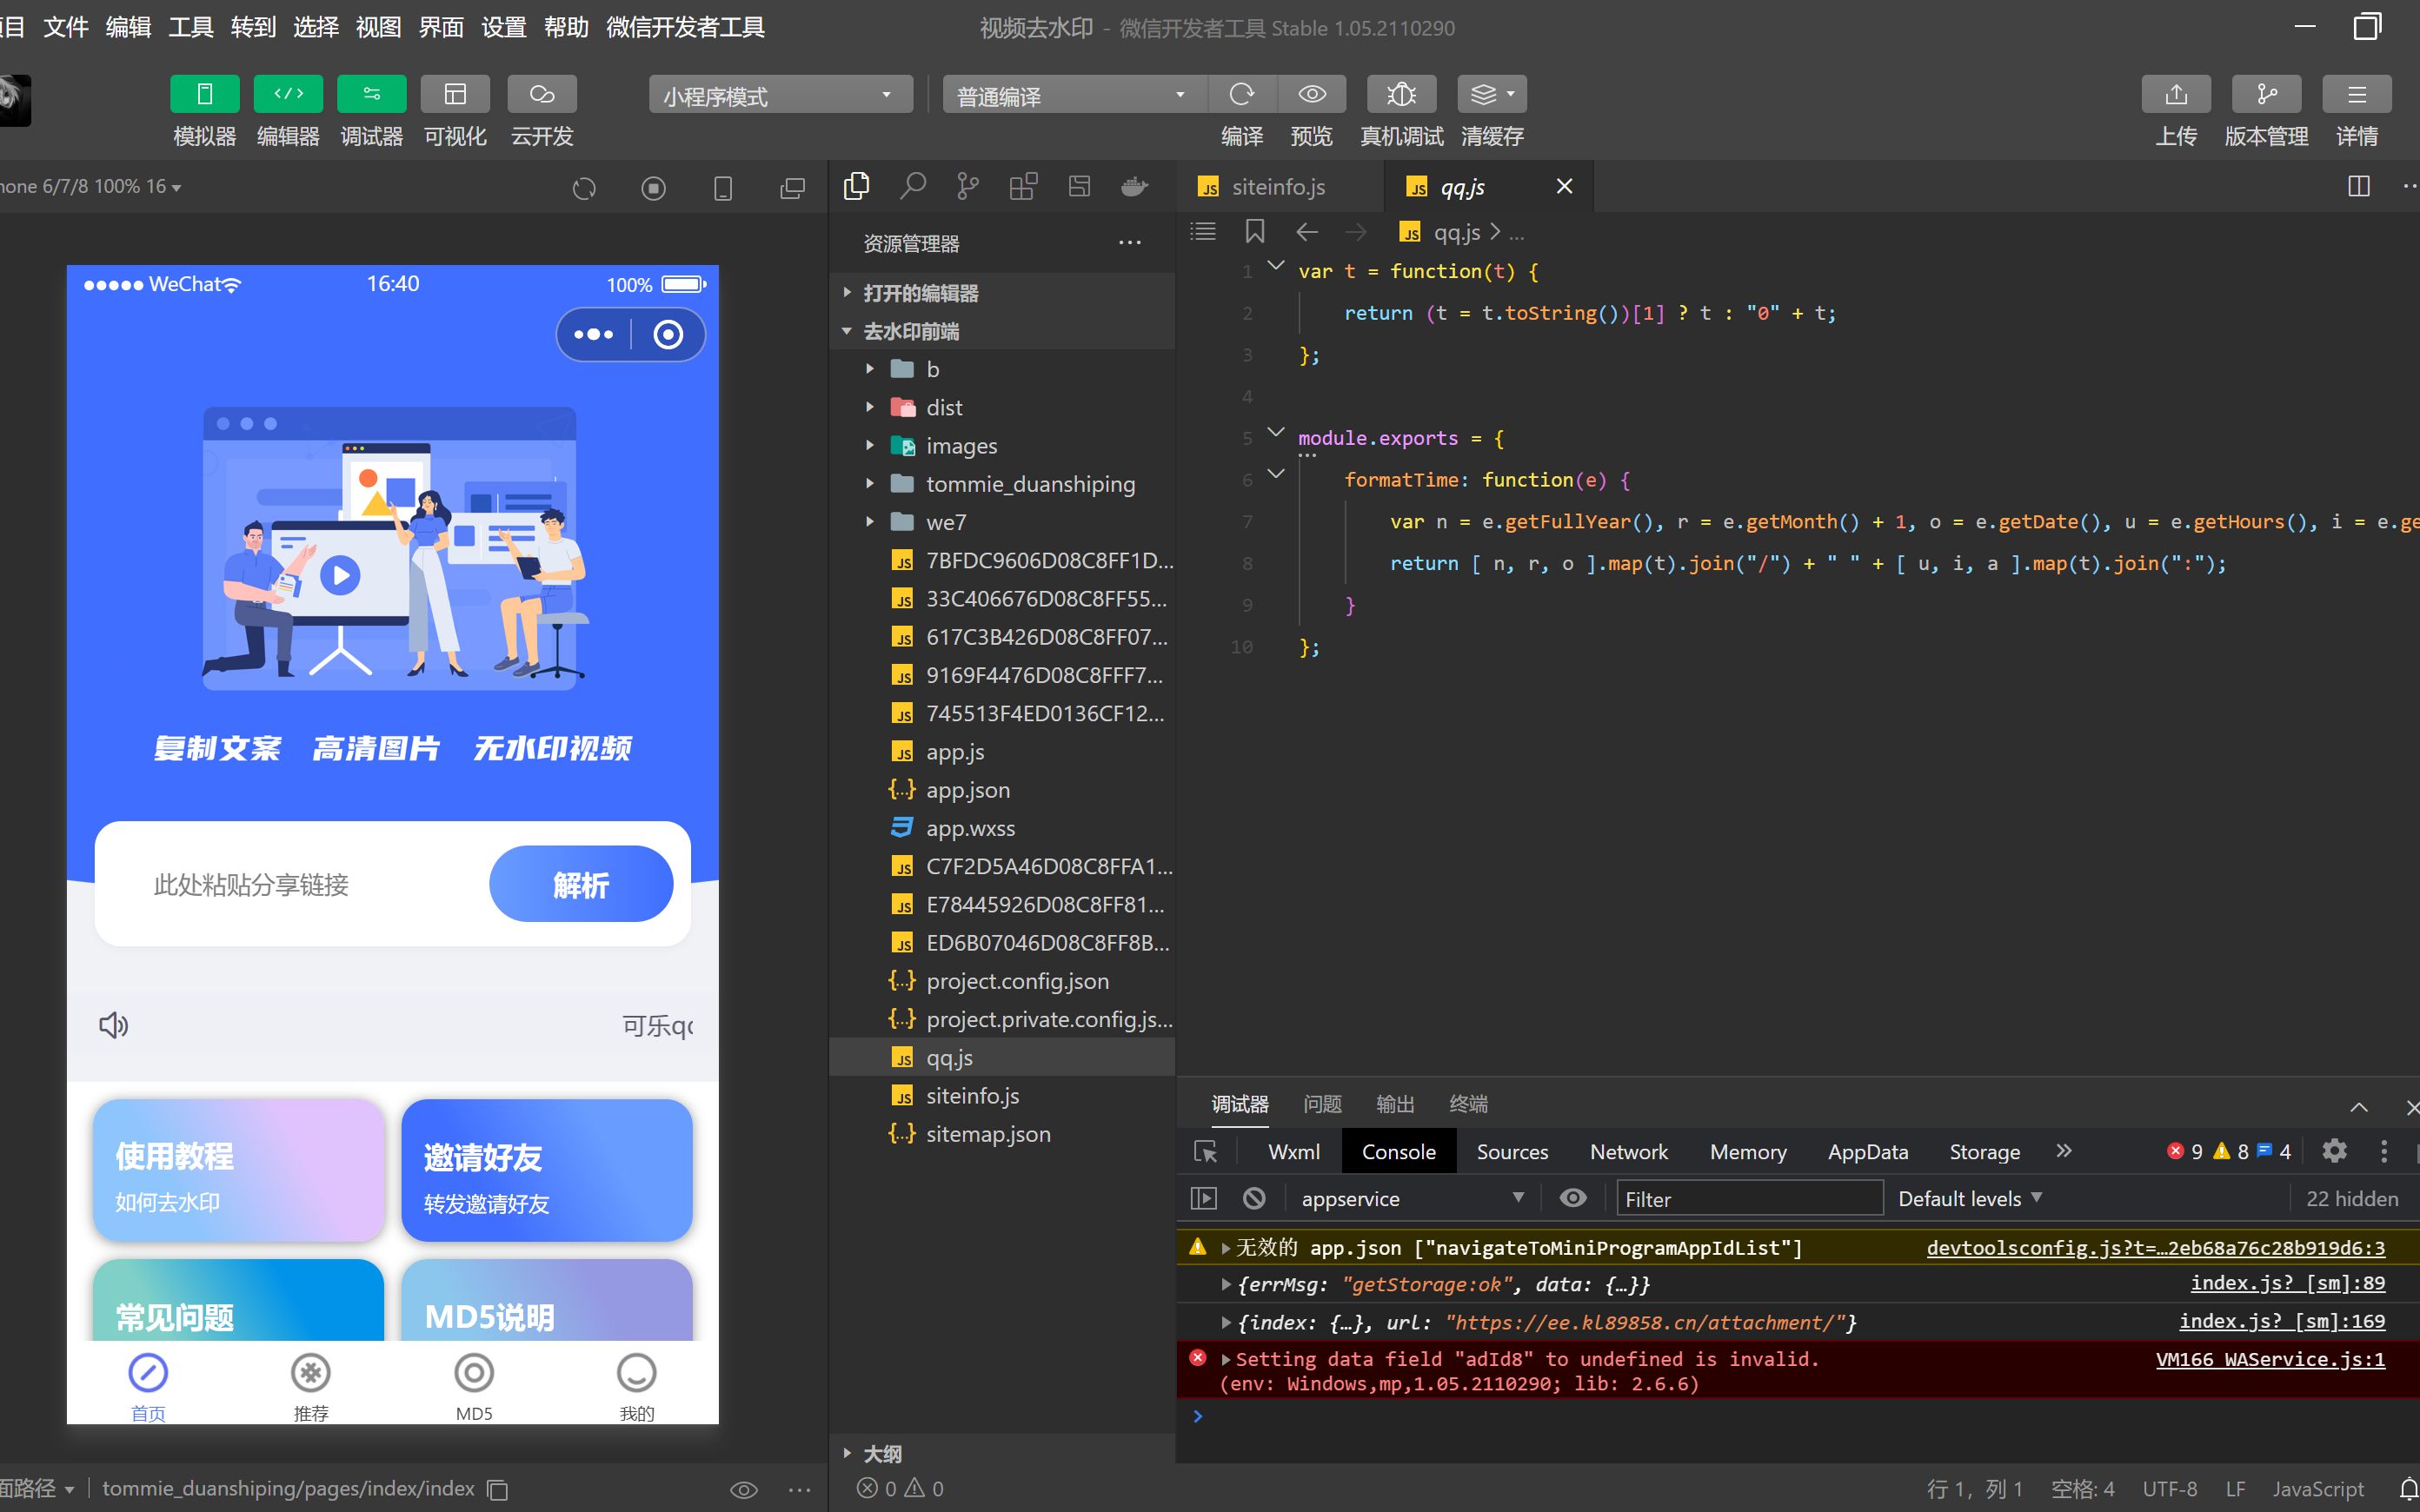
Task: Expand the 大纲 outline section
Action: 1002,1453
